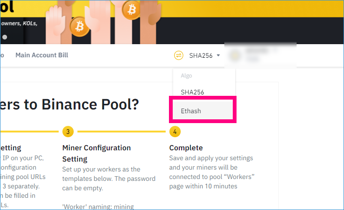344x210 pixels.
Task: Choose SHA256 in the algo dropdown list
Action: tap(192, 92)
